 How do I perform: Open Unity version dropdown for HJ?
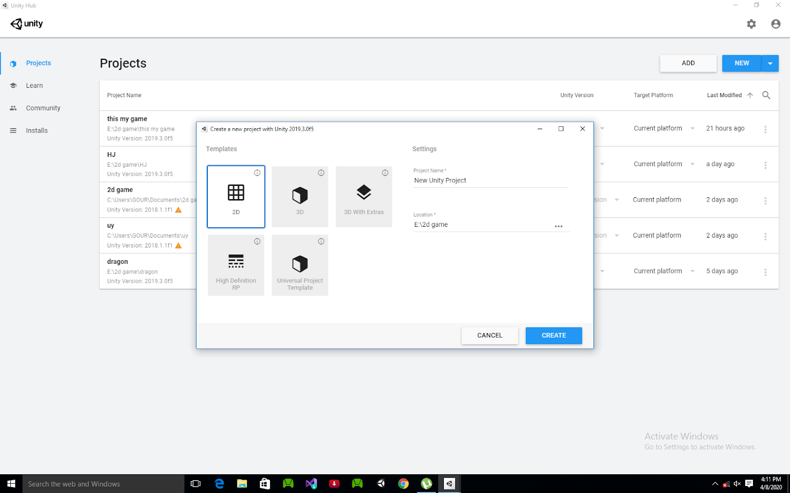point(602,164)
